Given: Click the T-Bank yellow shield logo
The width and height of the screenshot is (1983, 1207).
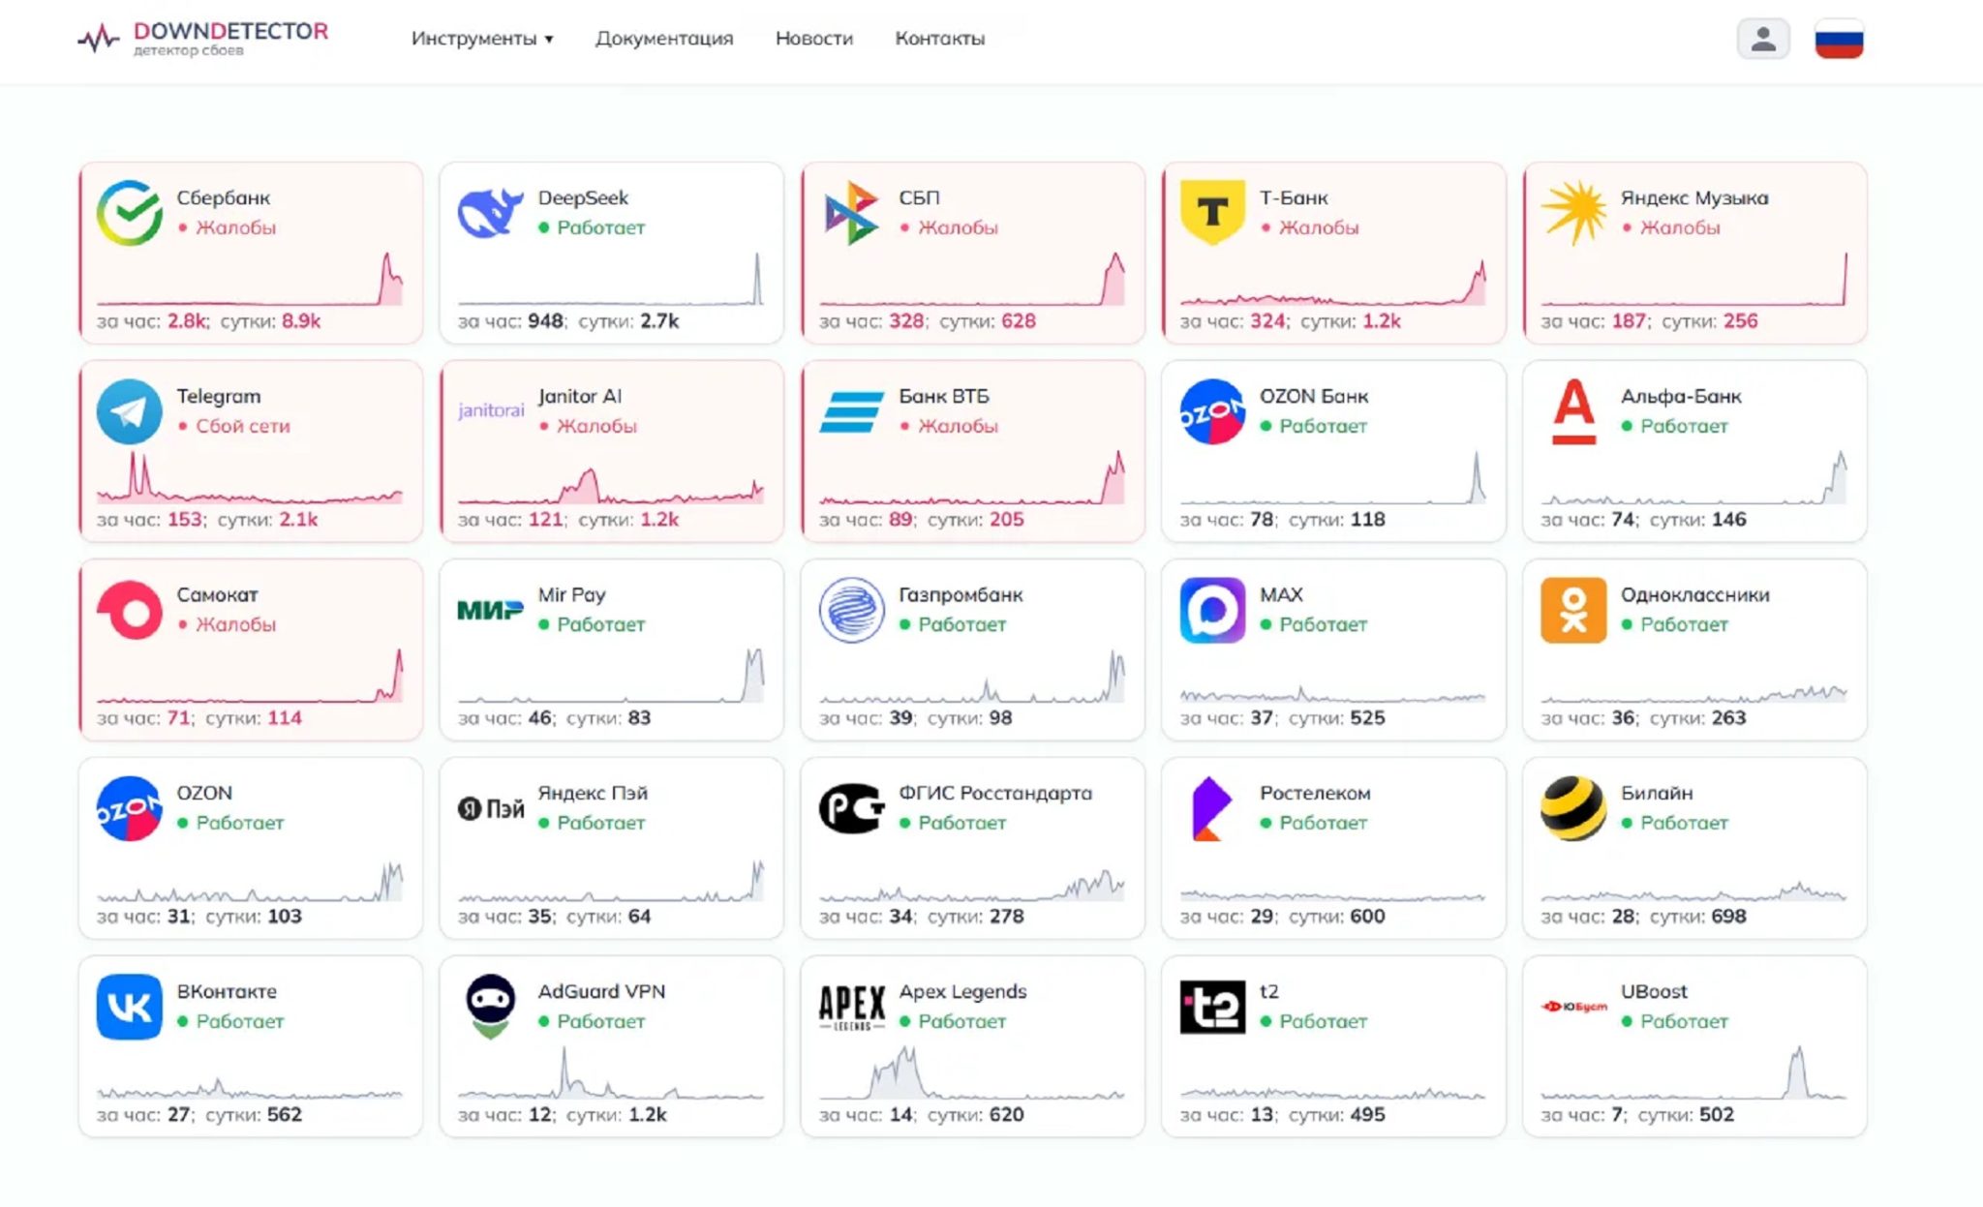Looking at the screenshot, I should (x=1212, y=213).
